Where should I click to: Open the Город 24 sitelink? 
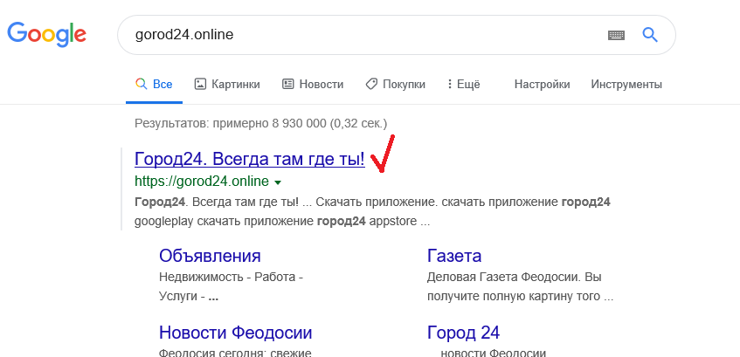tap(463, 333)
